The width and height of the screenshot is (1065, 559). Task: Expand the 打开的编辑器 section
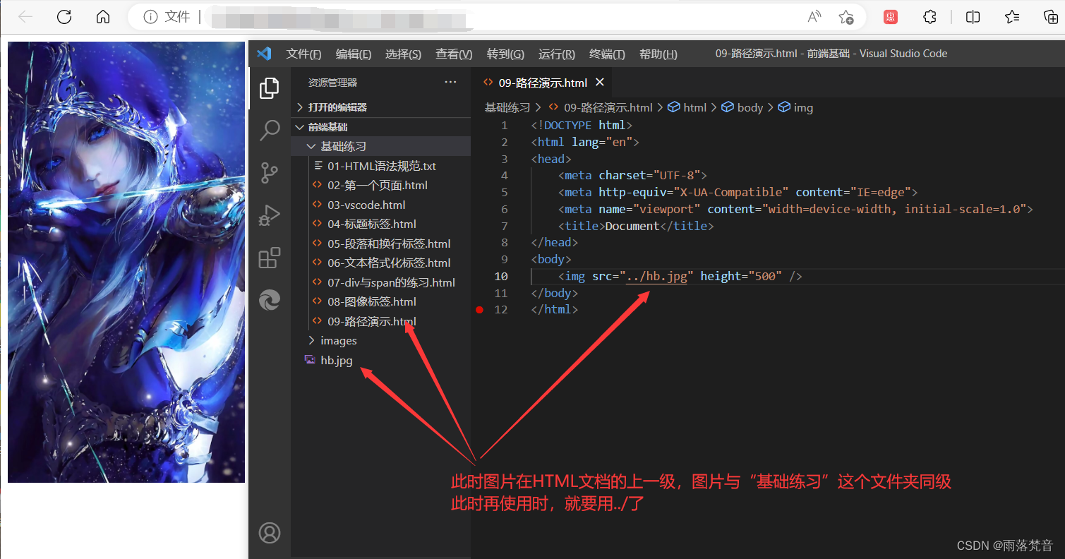[x=381, y=107]
